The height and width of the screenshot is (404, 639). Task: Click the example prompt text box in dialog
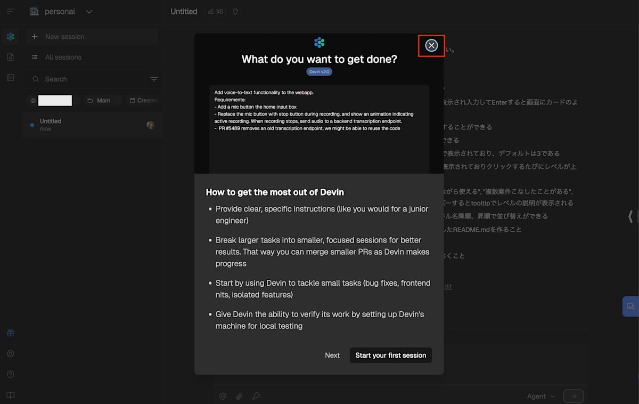pyautogui.click(x=319, y=129)
